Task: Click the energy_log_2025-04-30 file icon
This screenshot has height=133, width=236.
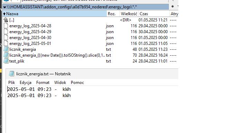Action: (6, 37)
